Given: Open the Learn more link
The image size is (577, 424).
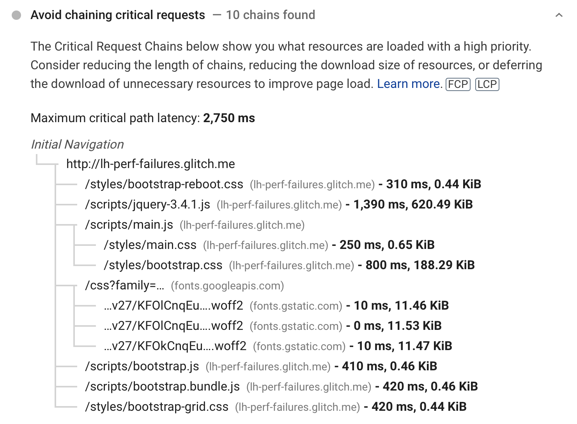Looking at the screenshot, I should pos(408,84).
